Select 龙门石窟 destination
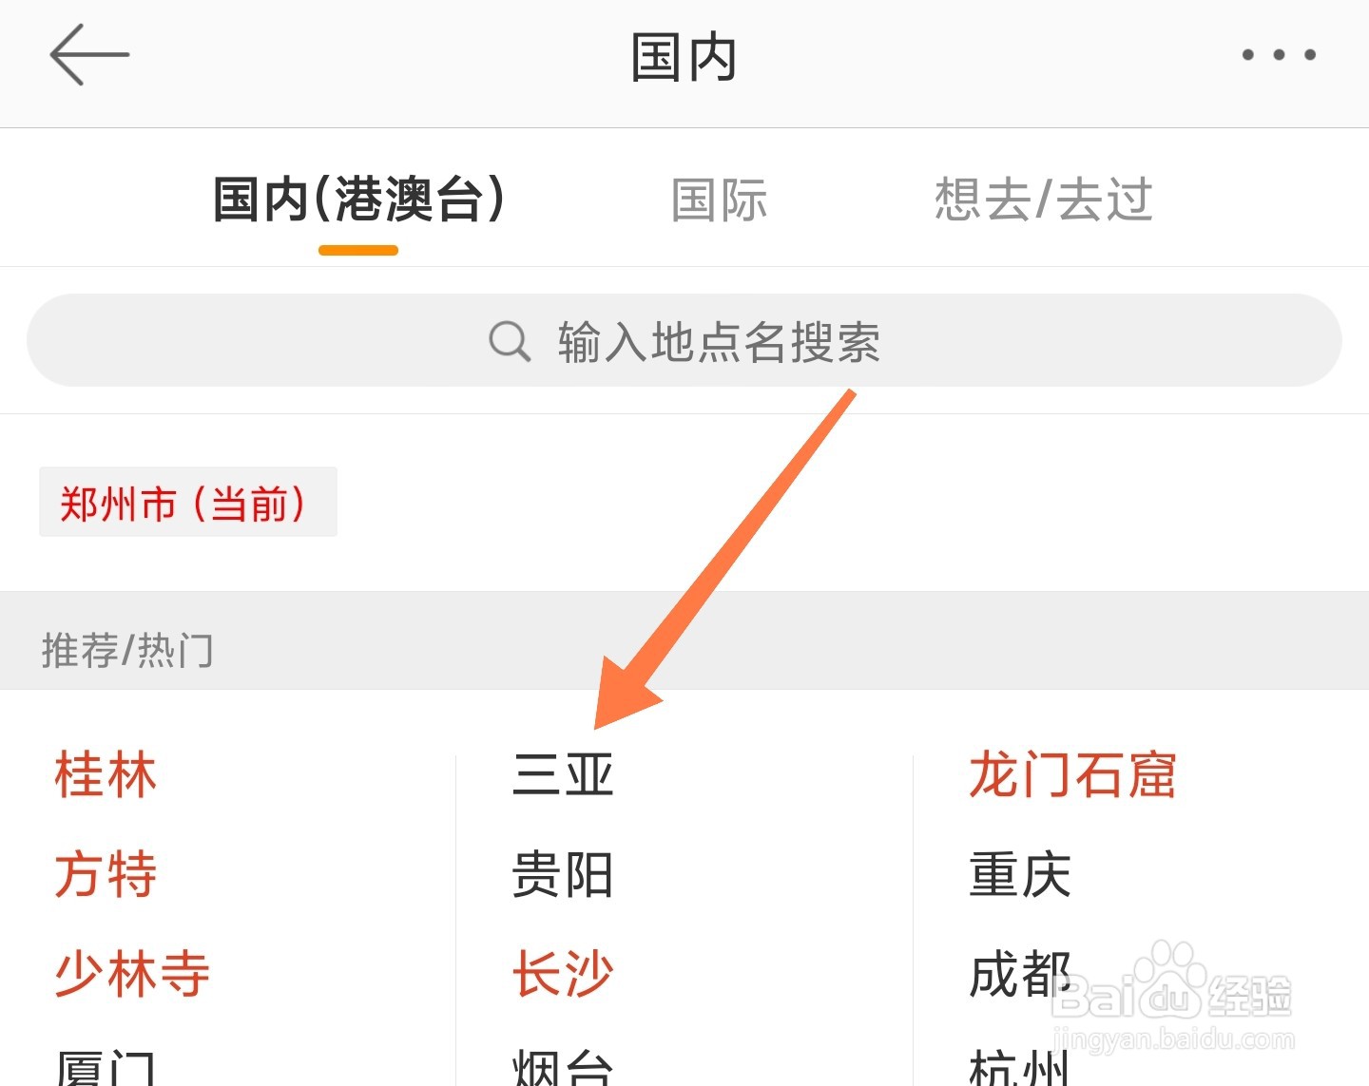 [x=1072, y=774]
